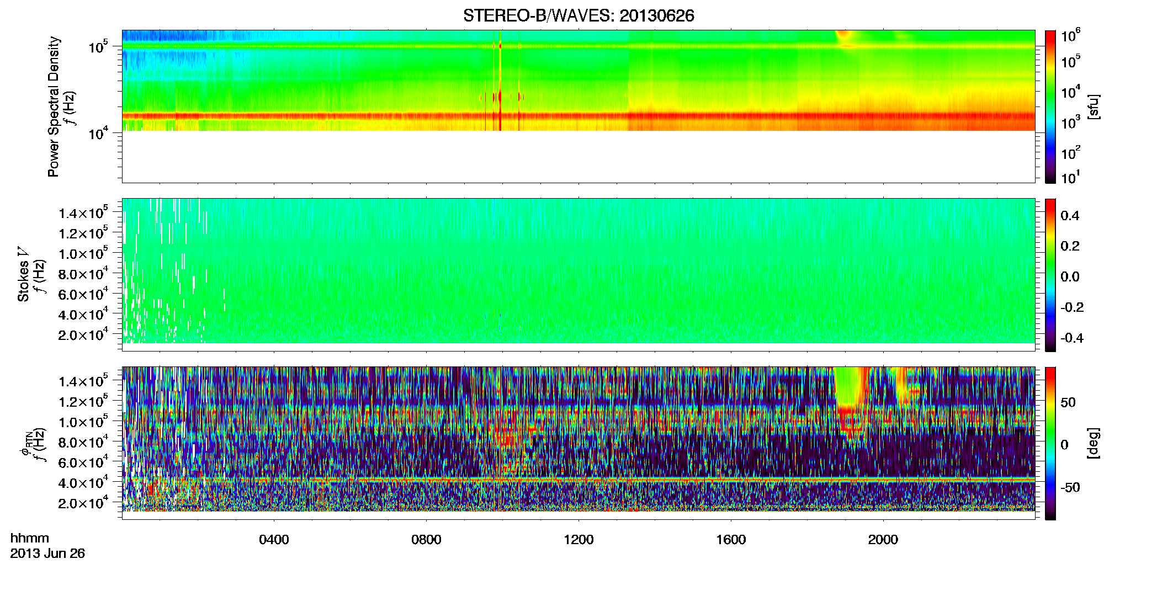
Task: Select the "0.2" tick on Stokes V color bar
Action: click(1070, 246)
